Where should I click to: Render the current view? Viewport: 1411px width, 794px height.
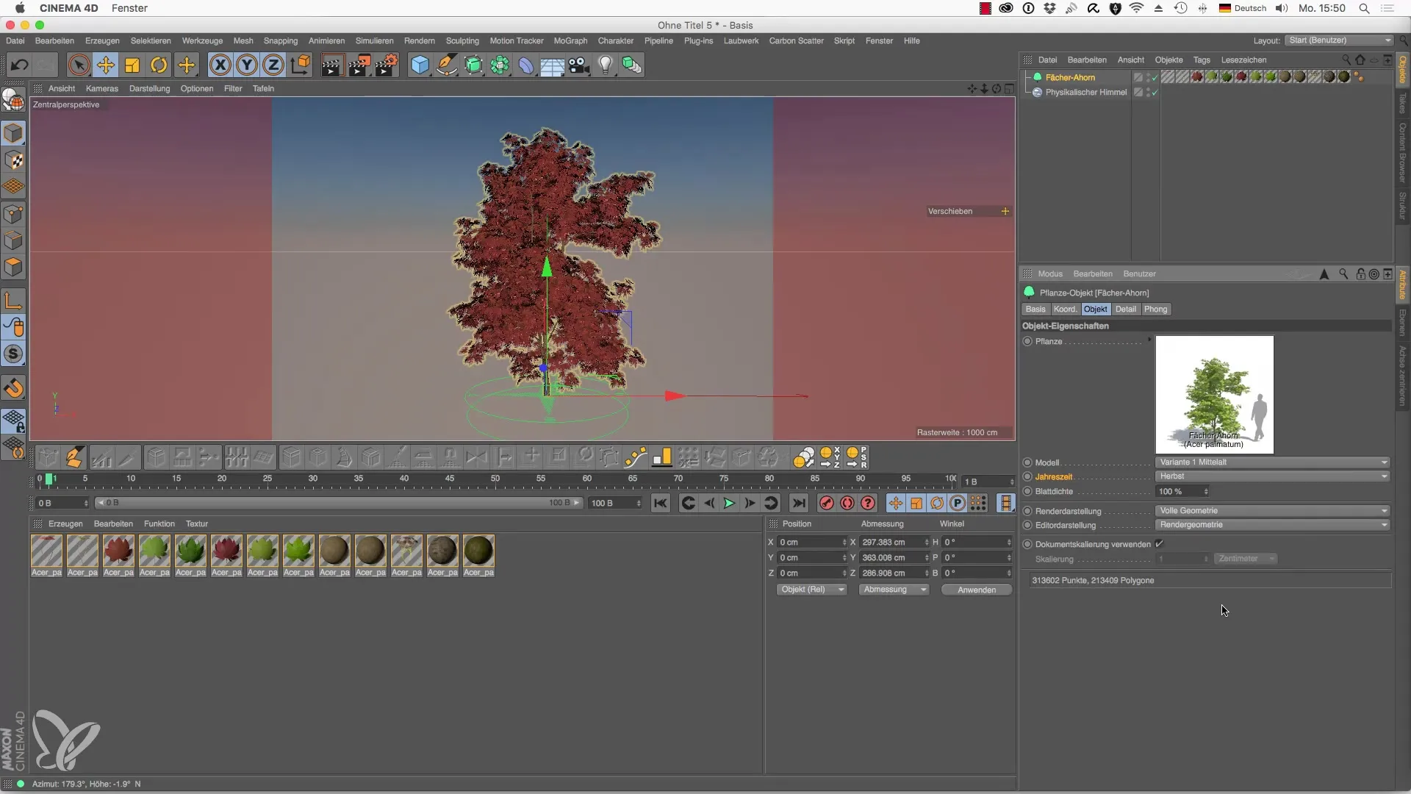pos(331,65)
